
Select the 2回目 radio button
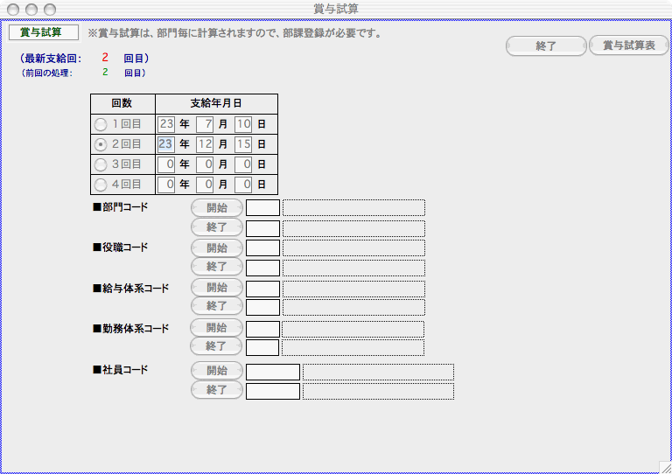click(x=101, y=144)
